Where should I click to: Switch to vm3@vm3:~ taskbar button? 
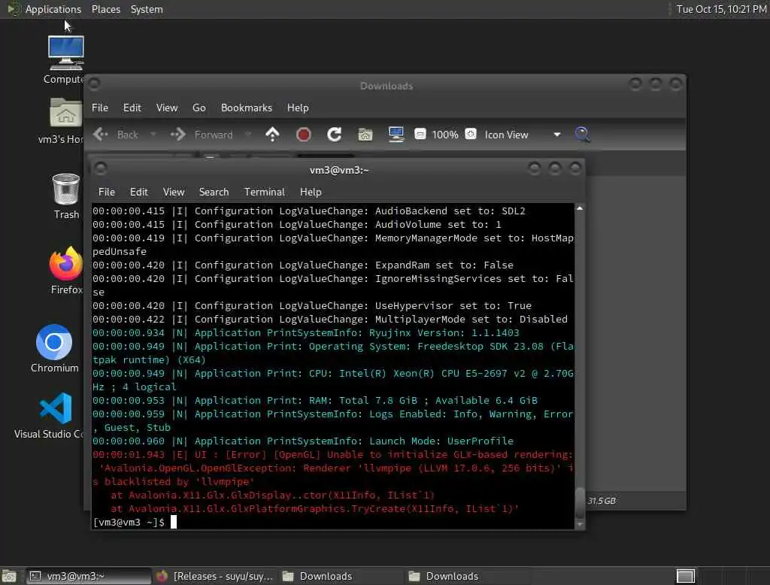click(89, 576)
